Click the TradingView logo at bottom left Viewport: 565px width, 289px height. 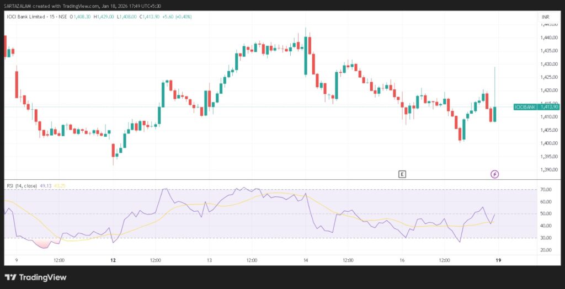[35, 277]
